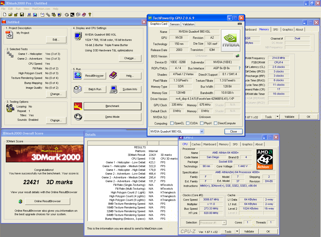Viewport: 321px width, 237px height.
Task: Click the display settings monitor toolbar icon
Action: pyautogui.click(x=59, y=15)
